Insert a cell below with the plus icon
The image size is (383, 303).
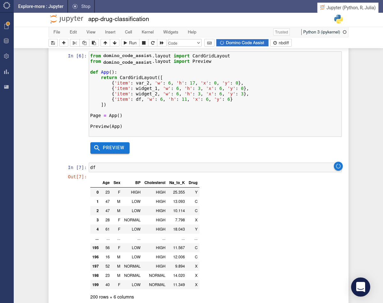64,43
